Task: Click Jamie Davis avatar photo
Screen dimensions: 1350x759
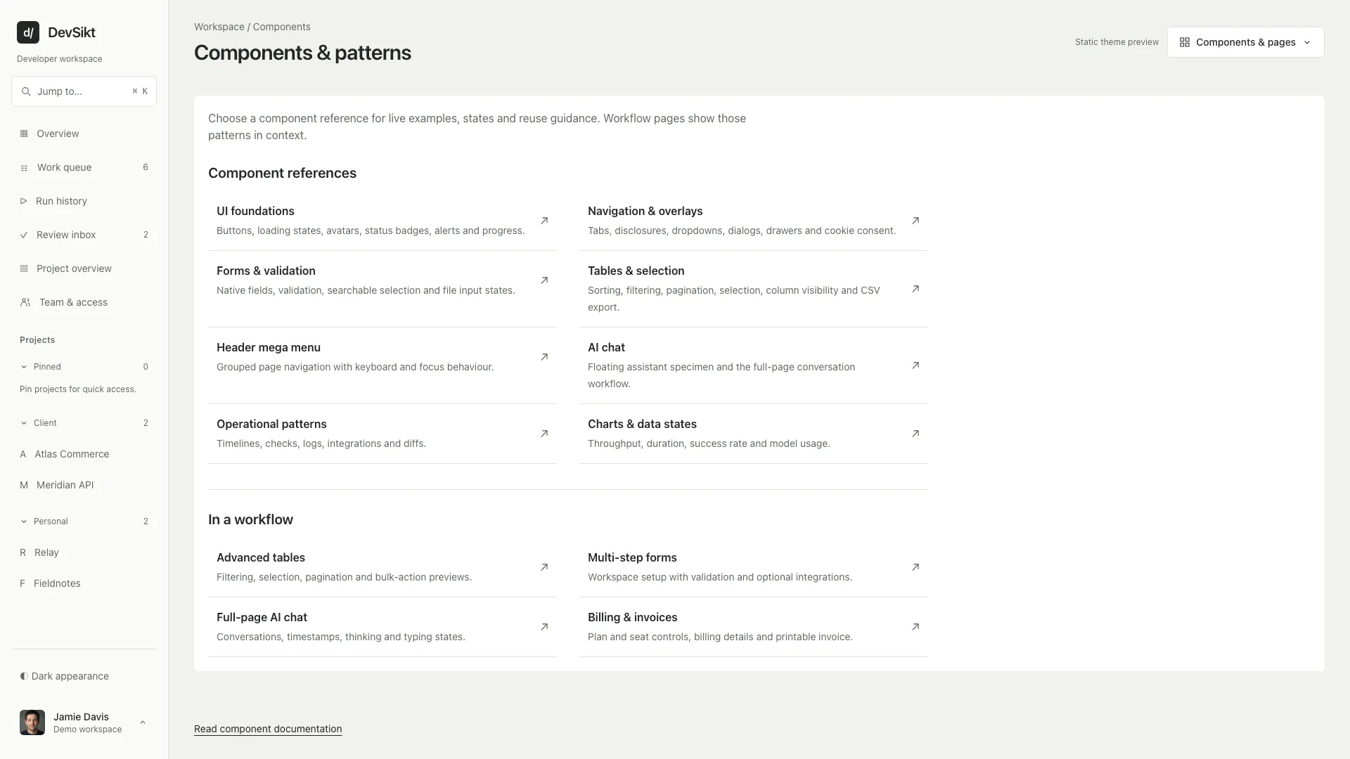Action: [x=32, y=722]
